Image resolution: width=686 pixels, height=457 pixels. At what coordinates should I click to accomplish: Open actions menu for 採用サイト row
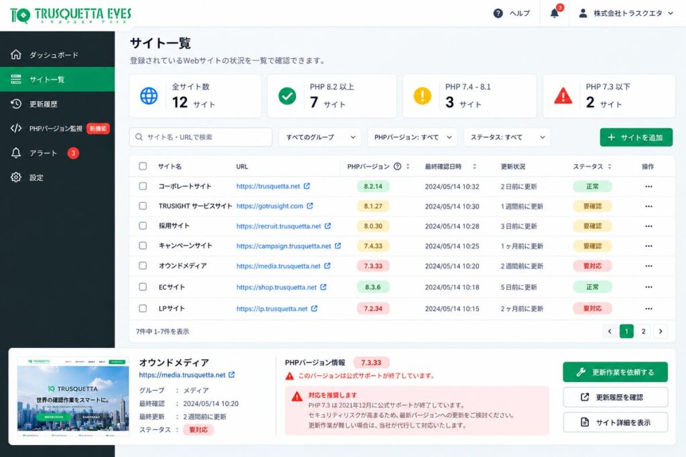pyautogui.click(x=648, y=226)
